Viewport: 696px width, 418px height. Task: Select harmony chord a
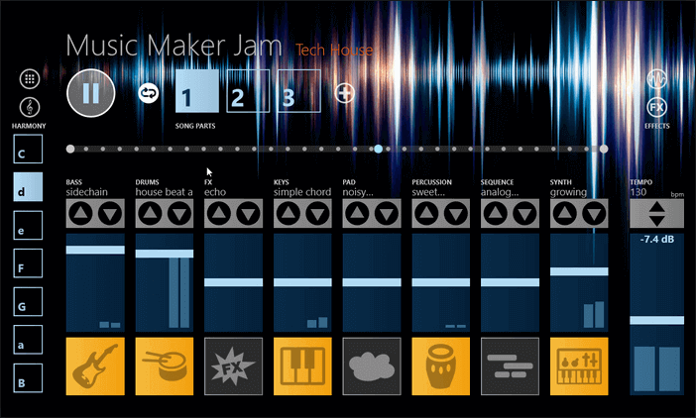click(x=28, y=340)
